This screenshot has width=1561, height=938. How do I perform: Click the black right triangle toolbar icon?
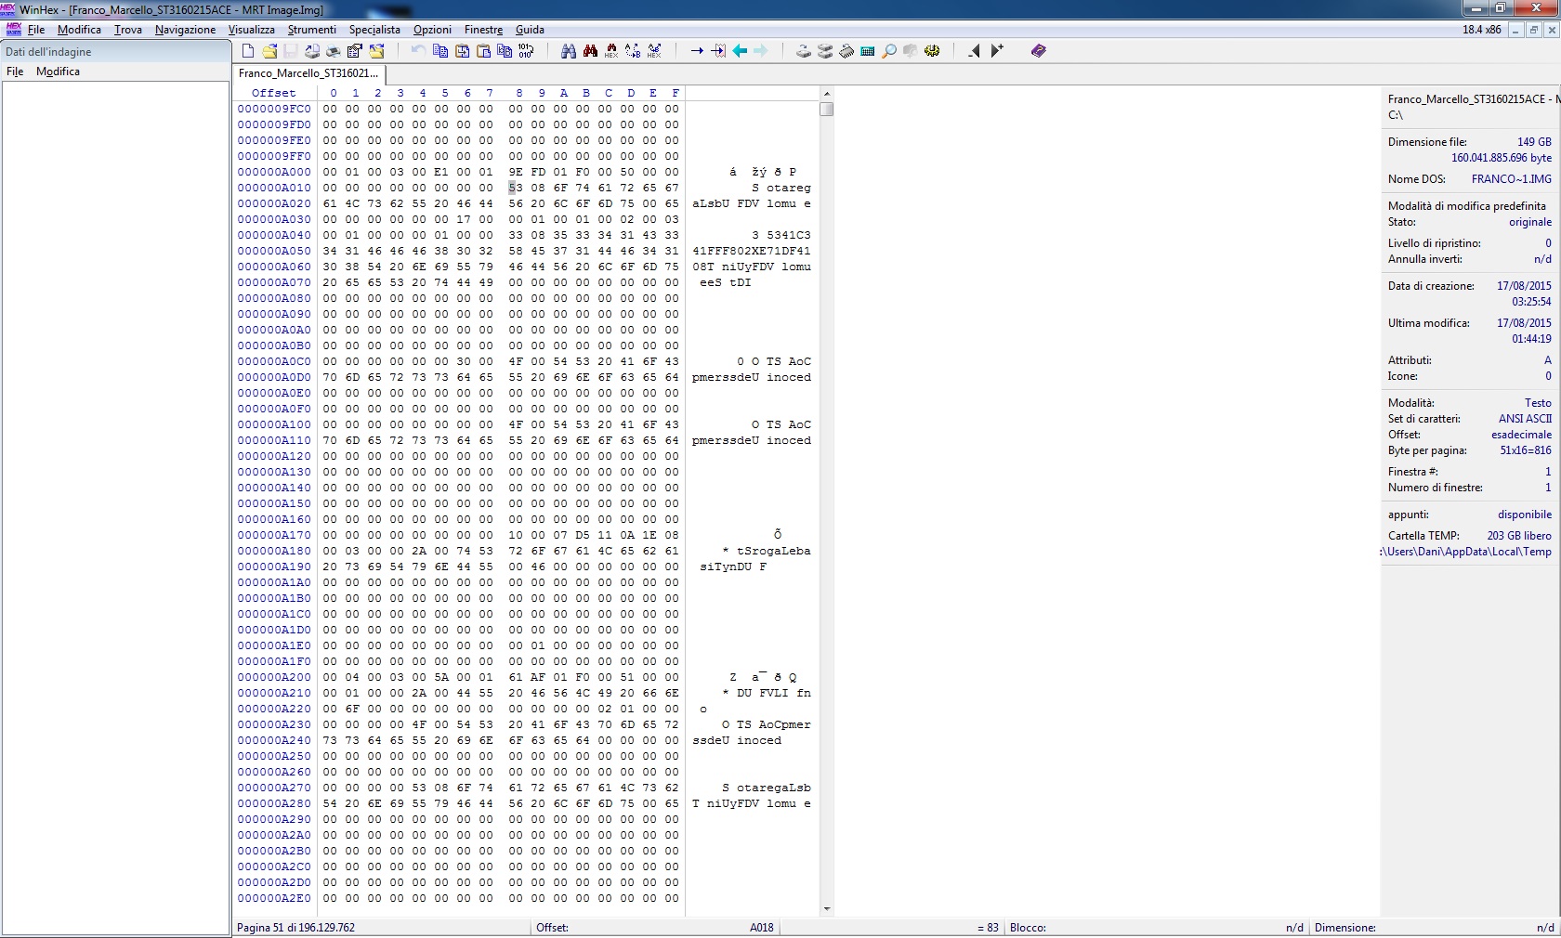click(x=996, y=51)
